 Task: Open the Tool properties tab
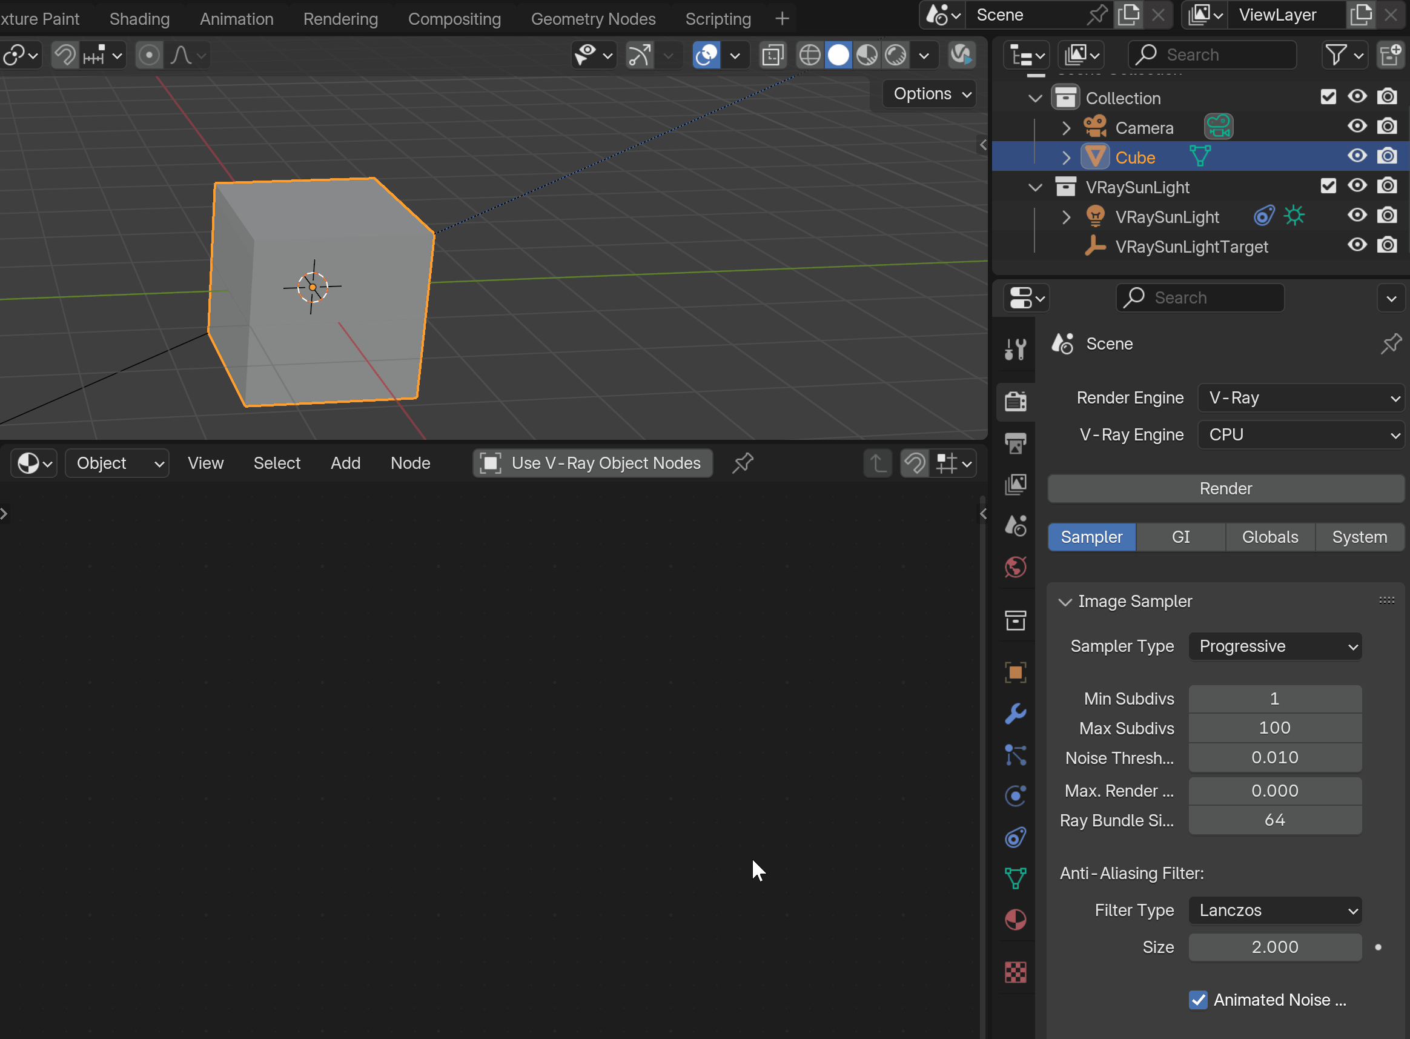pos(1015,348)
